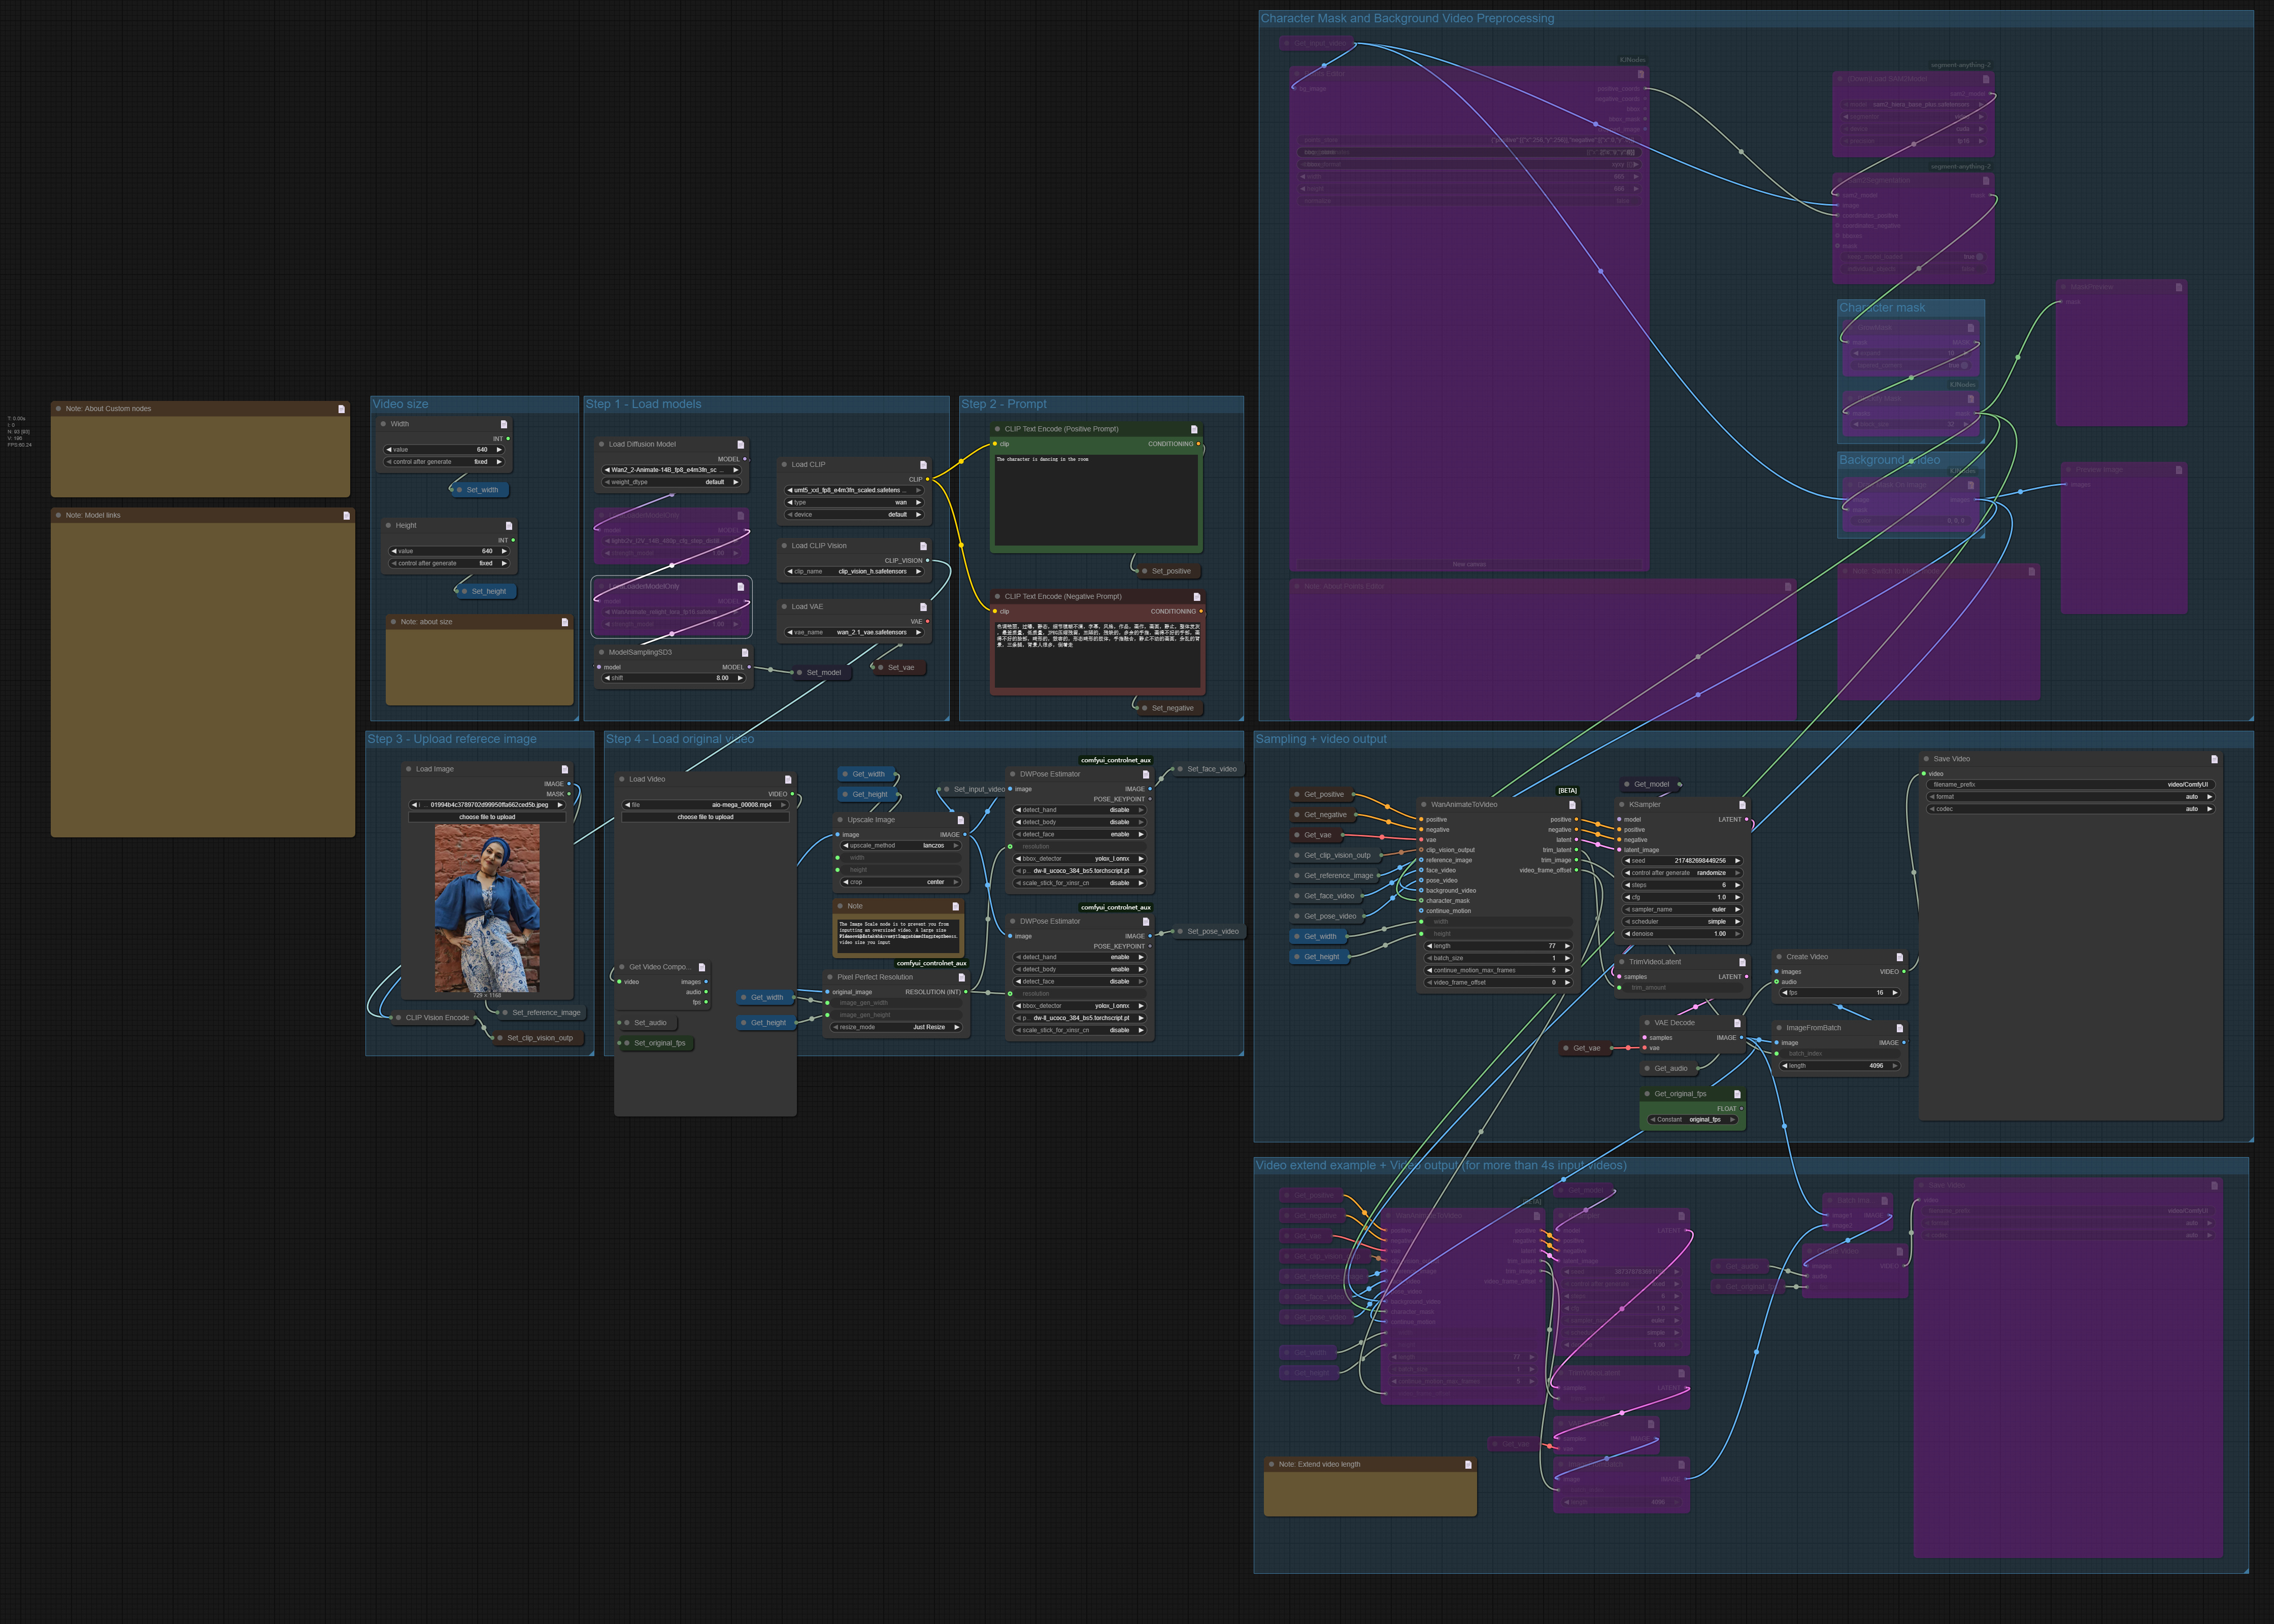Collapse the Load Video node via its header dot

coord(621,779)
